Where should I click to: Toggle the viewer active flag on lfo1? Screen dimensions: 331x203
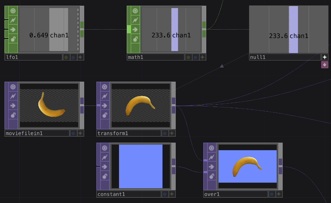(13, 11)
